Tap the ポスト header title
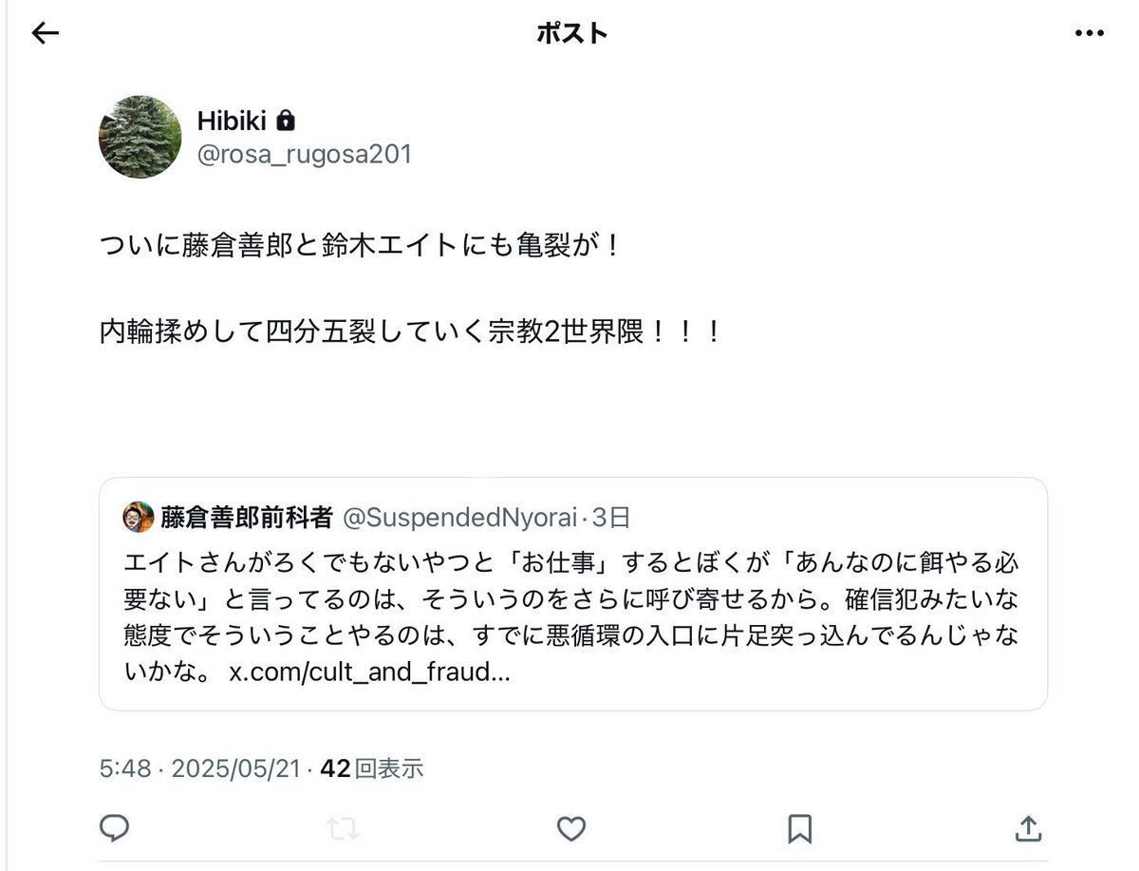The image size is (1139, 871). click(x=571, y=33)
